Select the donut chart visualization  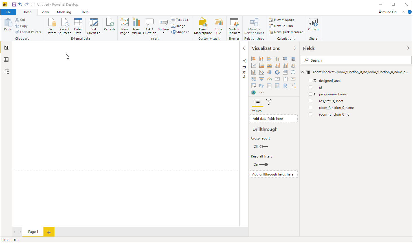tap(277, 72)
